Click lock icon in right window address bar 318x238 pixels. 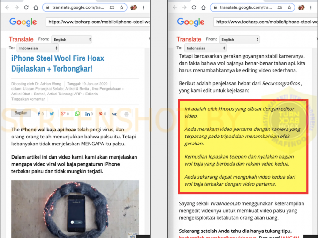[x=215, y=7]
